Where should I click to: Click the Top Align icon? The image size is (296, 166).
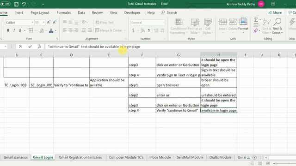click(64, 22)
